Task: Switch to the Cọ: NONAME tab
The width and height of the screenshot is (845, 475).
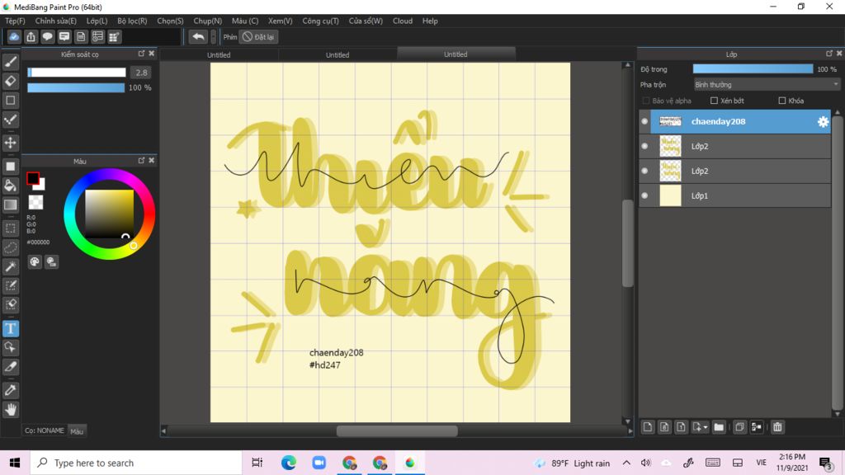Action: (x=45, y=430)
